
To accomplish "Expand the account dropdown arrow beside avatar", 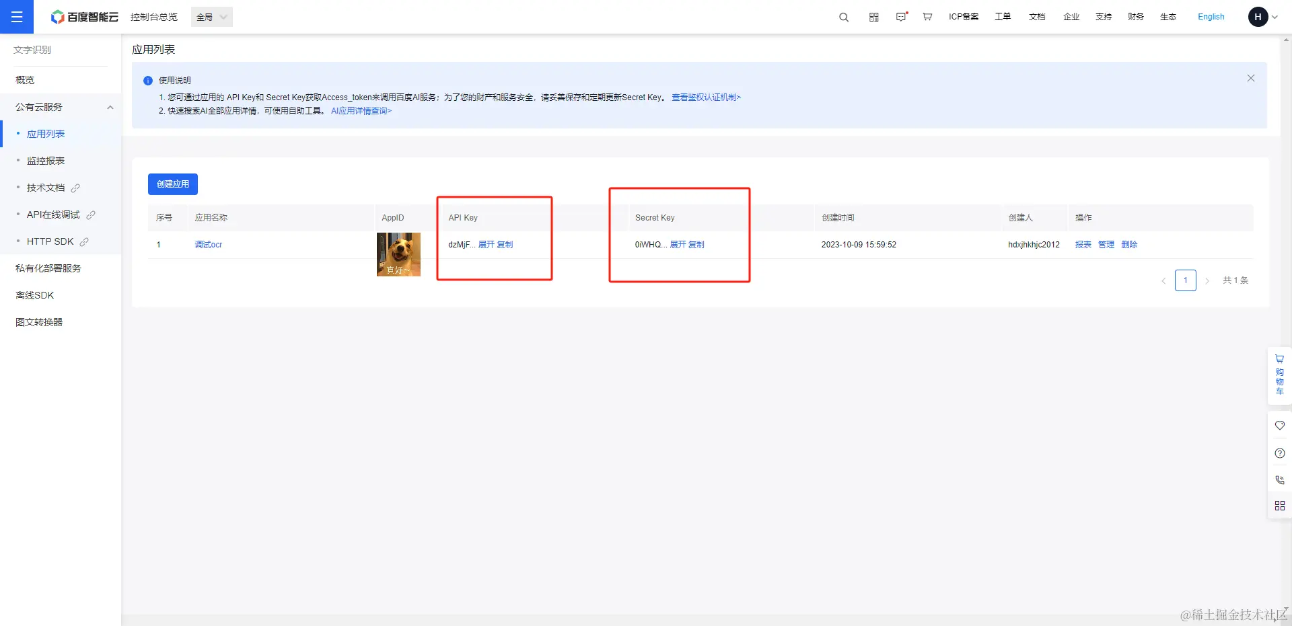I will (x=1275, y=17).
